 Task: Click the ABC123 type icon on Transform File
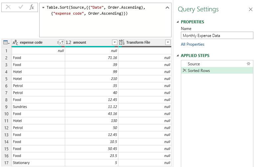(121, 42)
